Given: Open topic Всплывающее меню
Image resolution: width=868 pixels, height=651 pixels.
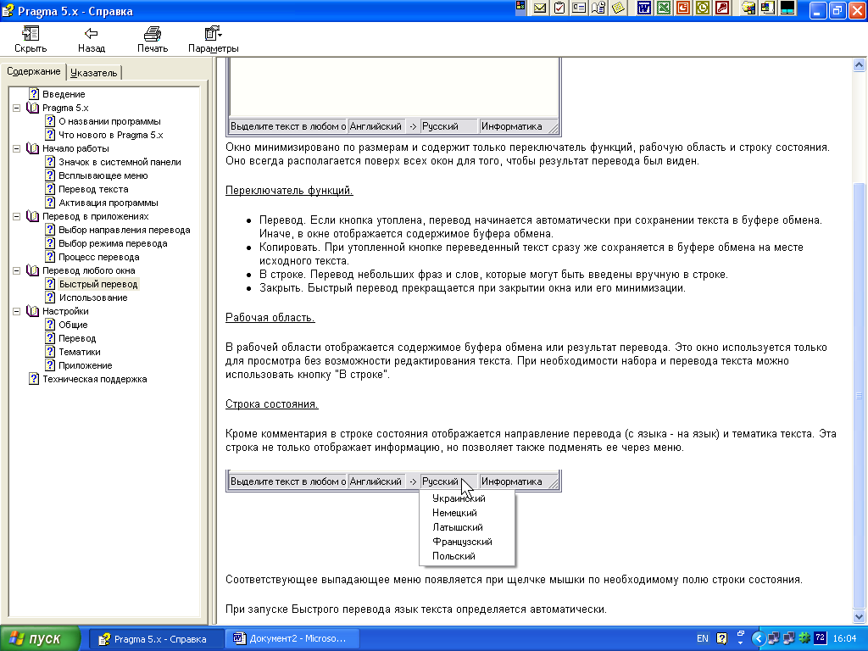Looking at the screenshot, I should (103, 175).
